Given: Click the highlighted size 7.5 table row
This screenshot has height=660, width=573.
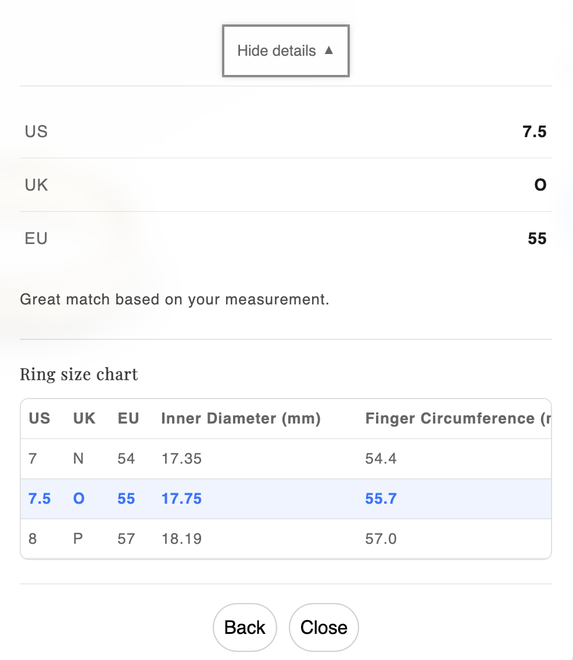Looking at the screenshot, I should [286, 498].
